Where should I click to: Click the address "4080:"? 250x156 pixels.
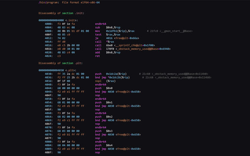pos(49,142)
